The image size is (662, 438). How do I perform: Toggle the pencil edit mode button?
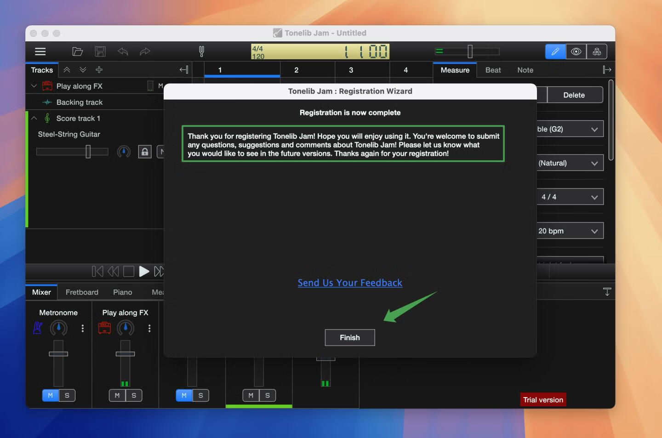click(555, 51)
